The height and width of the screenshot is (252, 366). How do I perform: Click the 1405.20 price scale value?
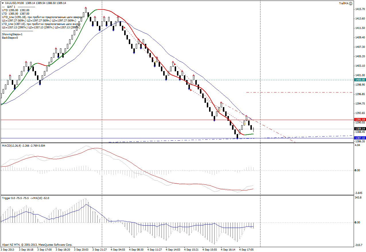click(x=360, y=56)
